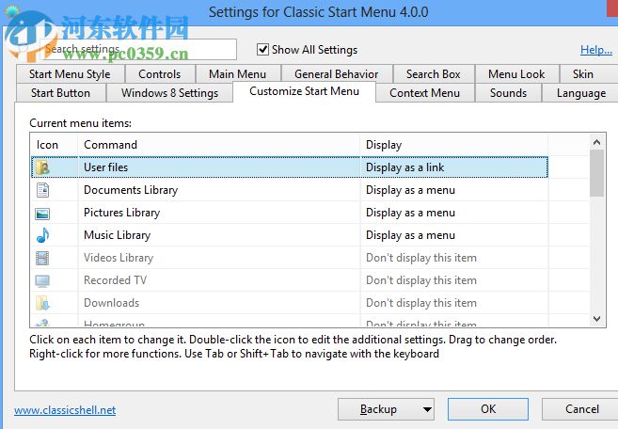Select the Pictures Library command
Image resolution: width=618 pixels, height=429 pixels.
tap(121, 213)
